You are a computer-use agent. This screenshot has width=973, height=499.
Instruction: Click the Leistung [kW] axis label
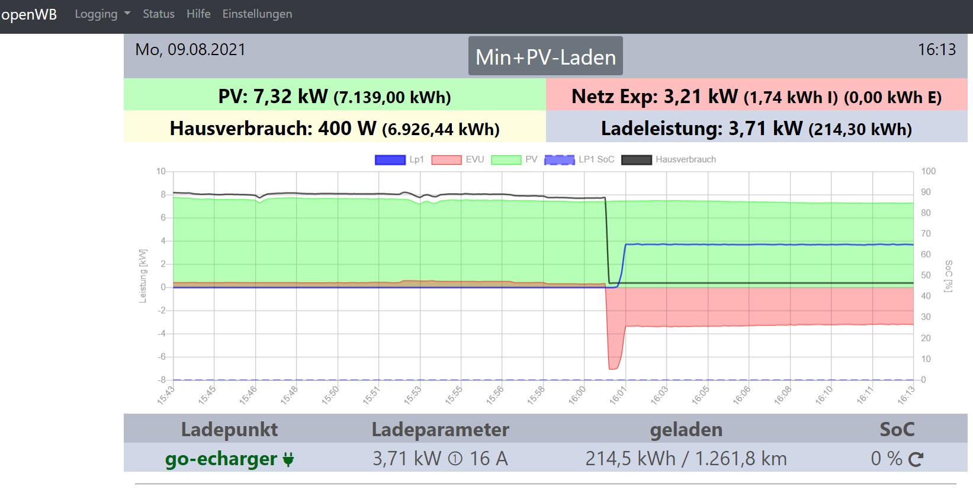pyautogui.click(x=143, y=276)
